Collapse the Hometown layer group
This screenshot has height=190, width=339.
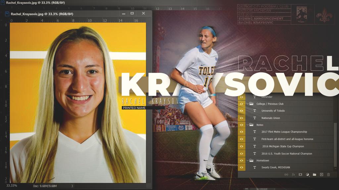(x=248, y=161)
